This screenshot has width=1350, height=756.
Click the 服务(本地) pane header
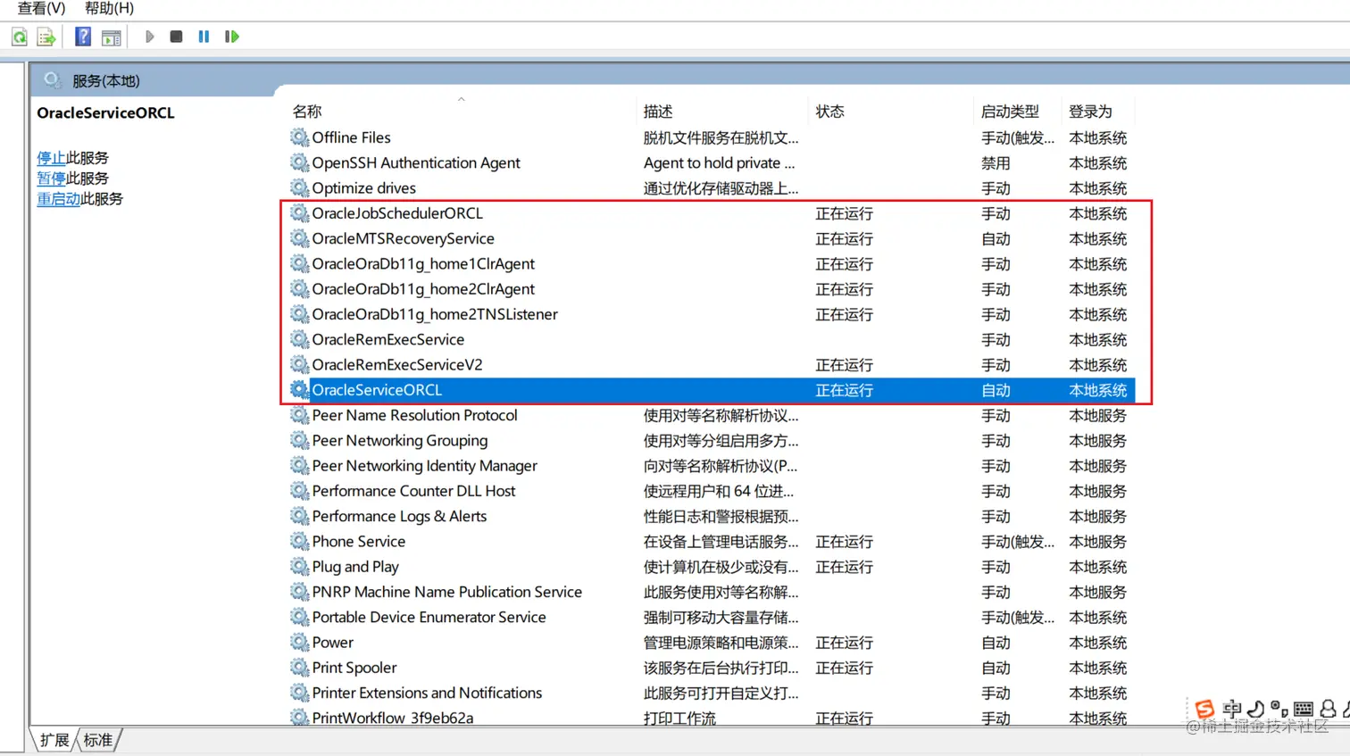105,80
